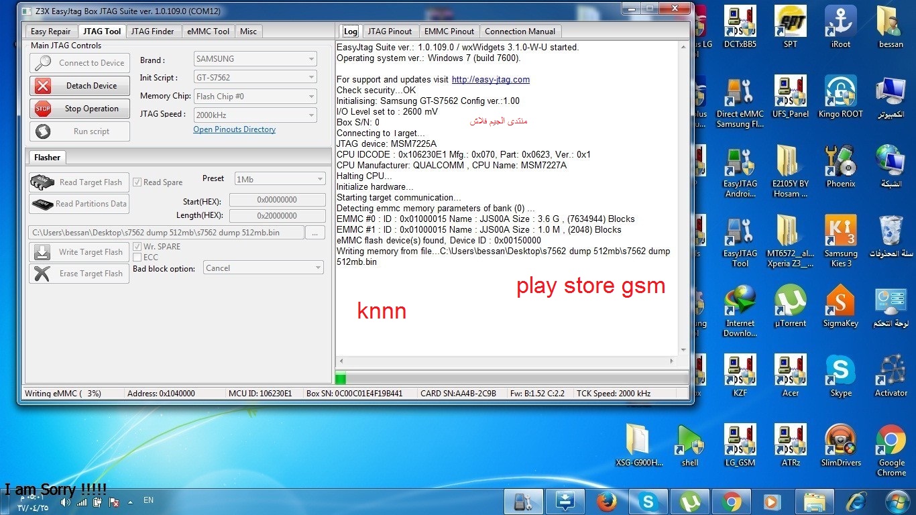Click the Connect to Device magnifier button
This screenshot has width=916, height=515.
pos(80,63)
